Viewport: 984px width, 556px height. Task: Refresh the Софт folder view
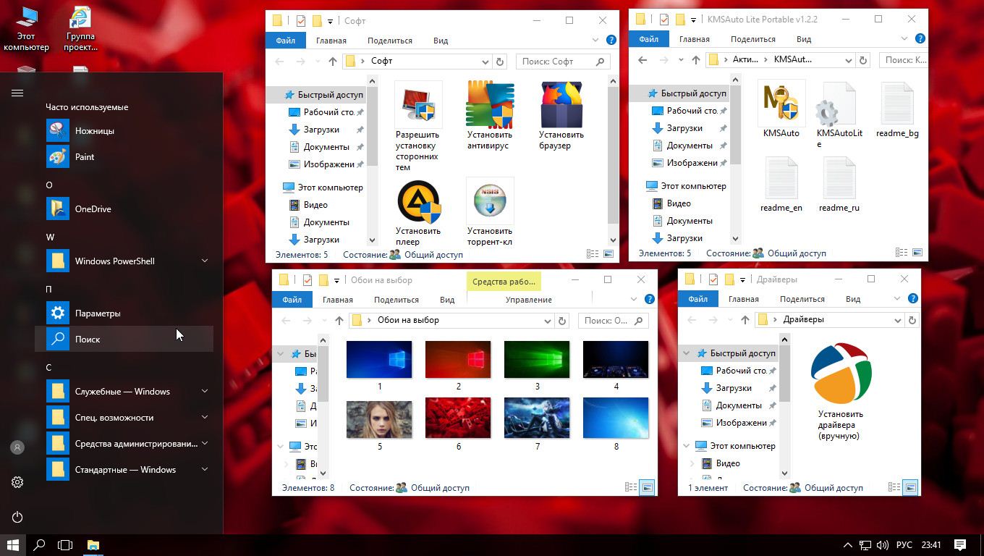[x=499, y=62]
